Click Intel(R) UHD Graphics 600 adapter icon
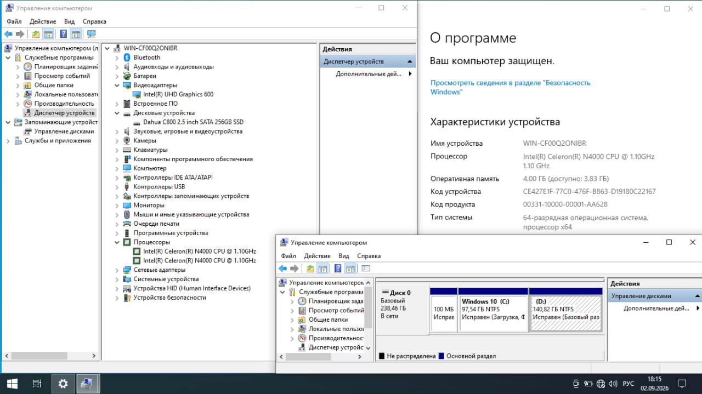The height and width of the screenshot is (394, 702). 137,94
